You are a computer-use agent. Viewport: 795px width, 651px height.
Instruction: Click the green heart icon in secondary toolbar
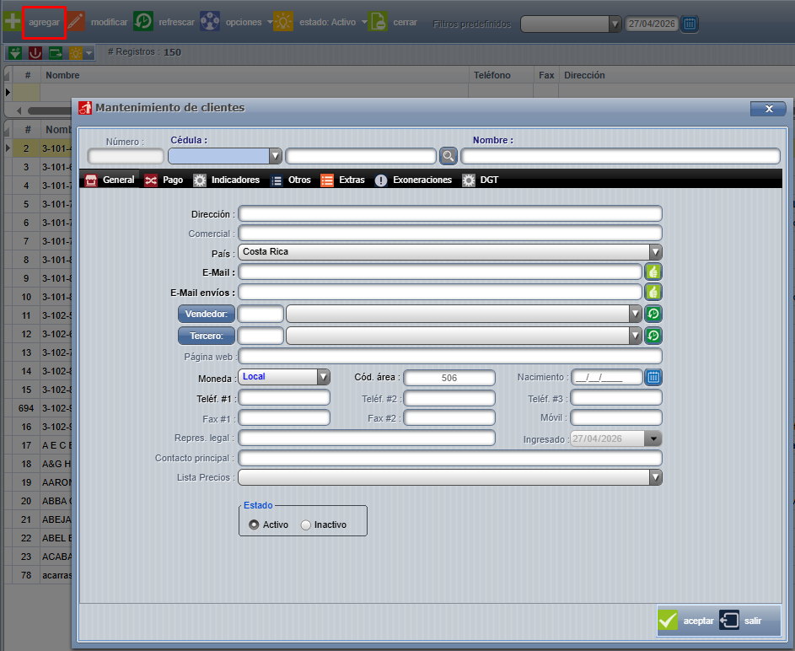(15, 53)
